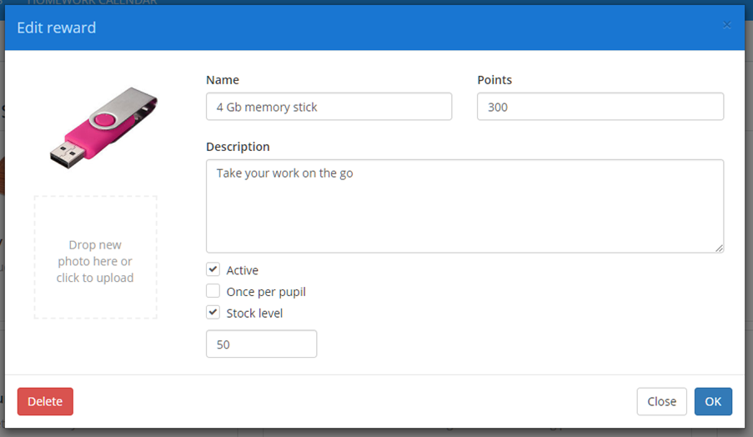This screenshot has width=753, height=437.
Task: Enable the Once per pupil checkbox
Action: (x=213, y=292)
